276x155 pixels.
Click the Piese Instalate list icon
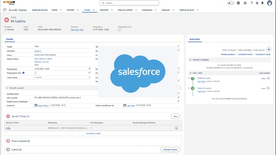click(x=8, y=141)
